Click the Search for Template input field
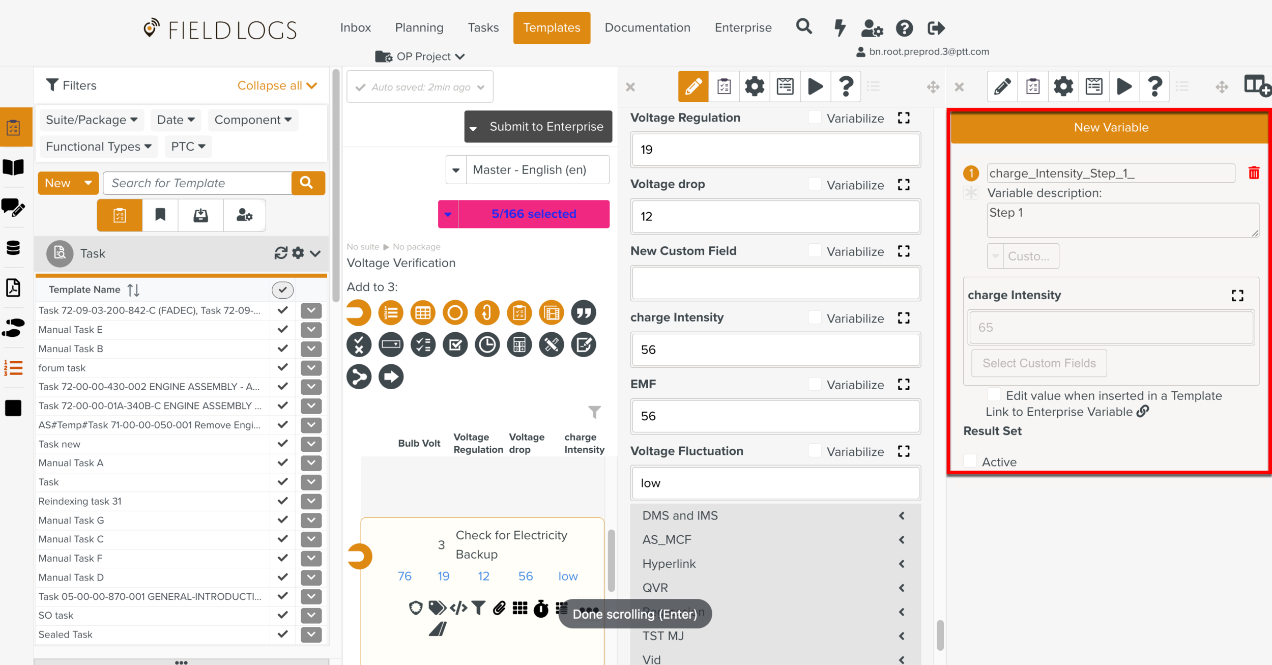This screenshot has height=665, width=1272. pos(198,183)
